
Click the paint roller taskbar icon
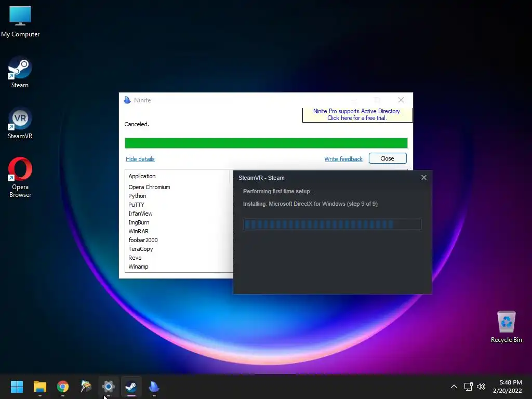(86, 387)
